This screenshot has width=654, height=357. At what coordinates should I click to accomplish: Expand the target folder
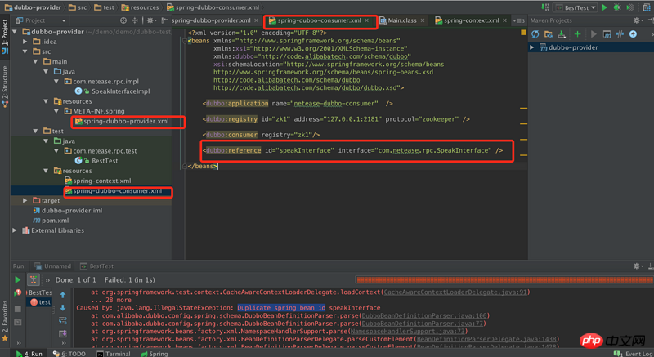(25, 200)
